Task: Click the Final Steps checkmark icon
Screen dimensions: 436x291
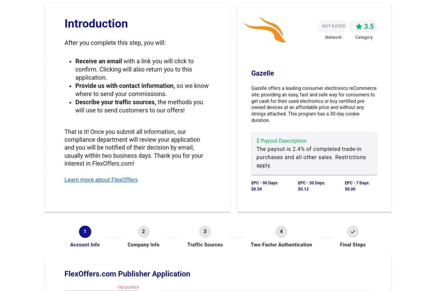Action: coord(353,232)
